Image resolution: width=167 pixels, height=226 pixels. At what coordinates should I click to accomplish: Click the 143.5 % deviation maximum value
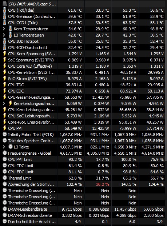(x=128, y=184)
